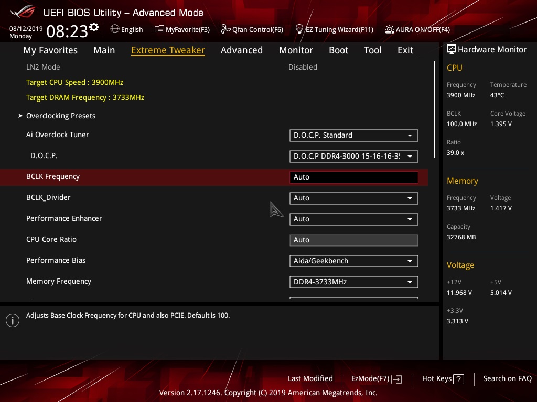Click the +3.3V 3.313 V reading
This screenshot has height=402, width=537.
pos(457,321)
